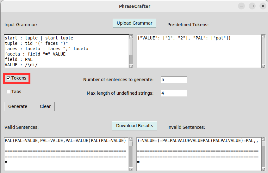Click the Pre-defined Tokens scrollbar down arrow
This screenshot has height=173, width=268.
point(263,66)
